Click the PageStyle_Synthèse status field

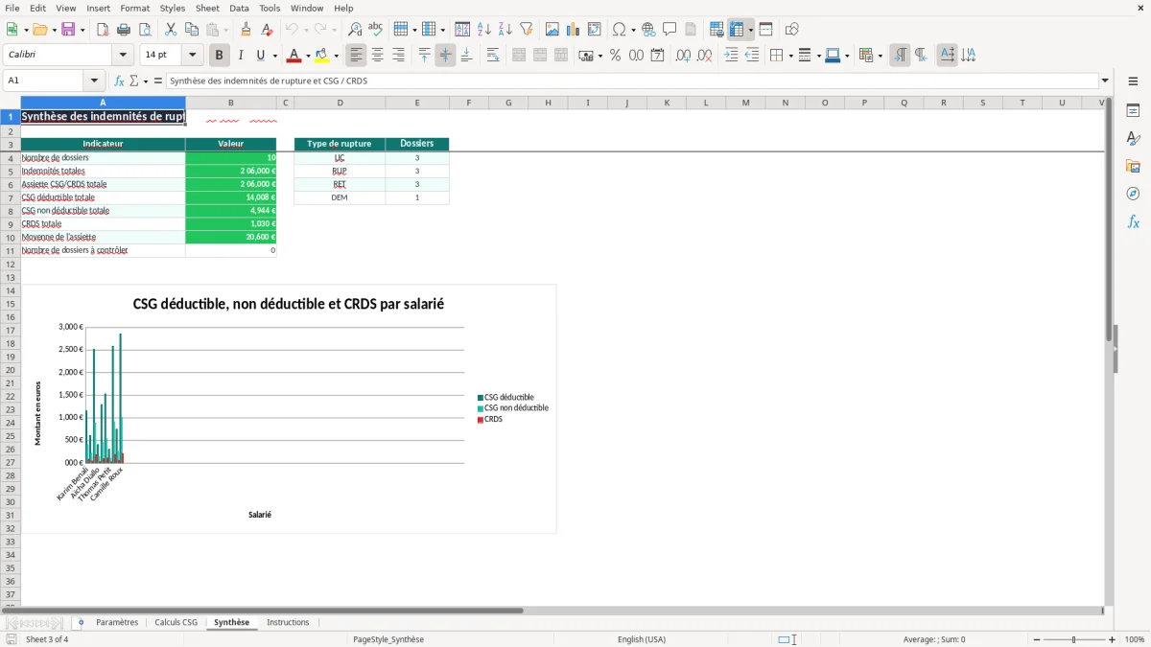(388, 639)
